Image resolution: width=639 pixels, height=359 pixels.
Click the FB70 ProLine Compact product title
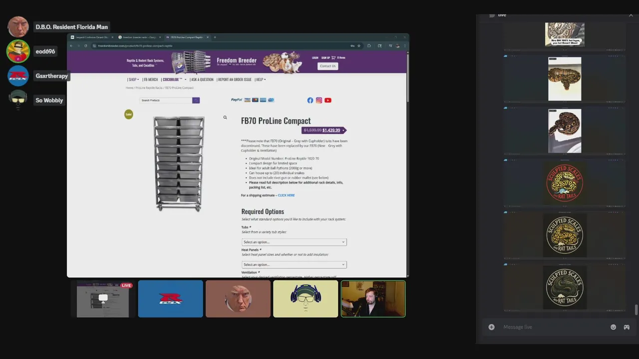tap(276, 121)
